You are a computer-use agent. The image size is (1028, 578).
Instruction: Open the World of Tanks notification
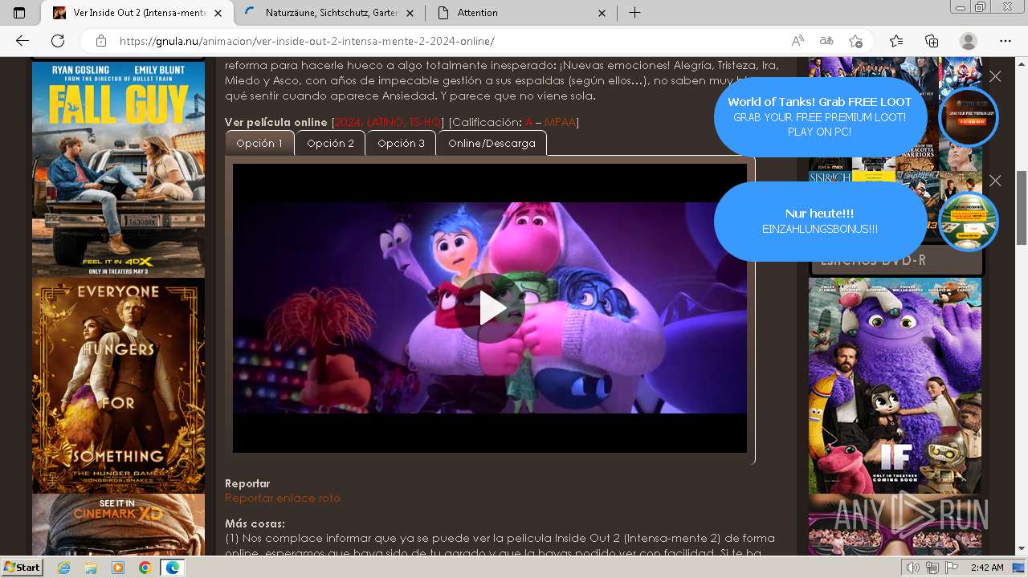820,116
